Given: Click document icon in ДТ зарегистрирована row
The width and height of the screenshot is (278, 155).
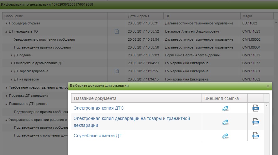Looking at the screenshot, I should coord(117,71).
